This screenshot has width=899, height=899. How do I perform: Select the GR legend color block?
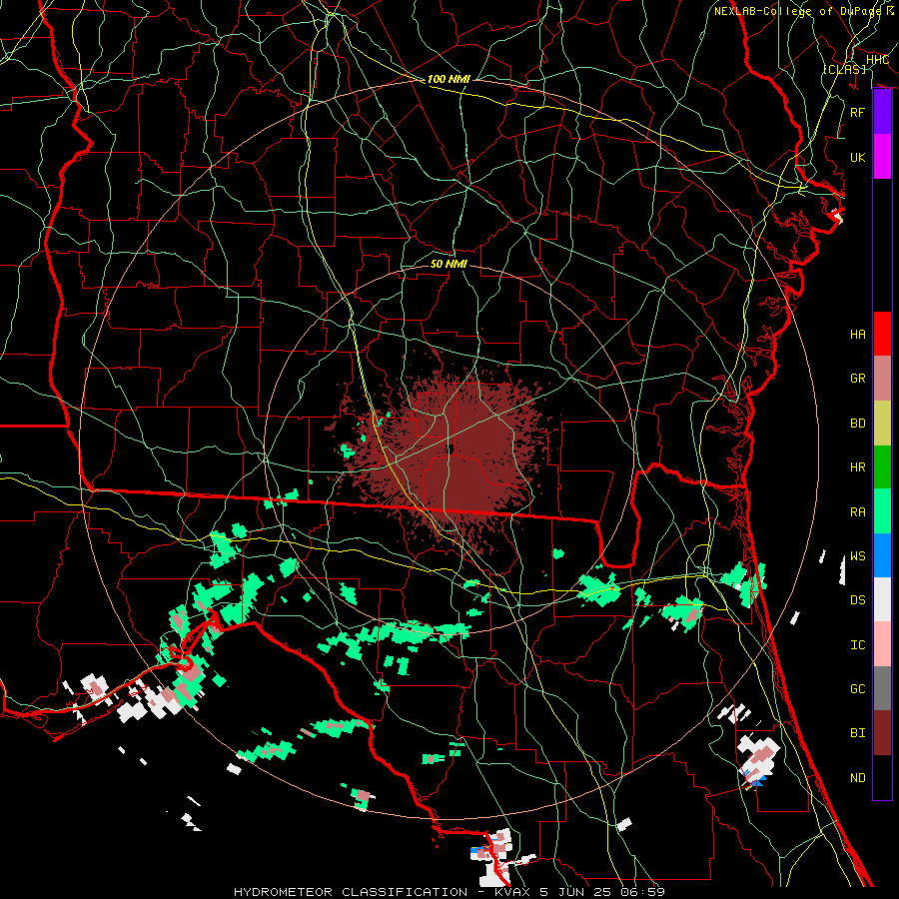pos(882,378)
